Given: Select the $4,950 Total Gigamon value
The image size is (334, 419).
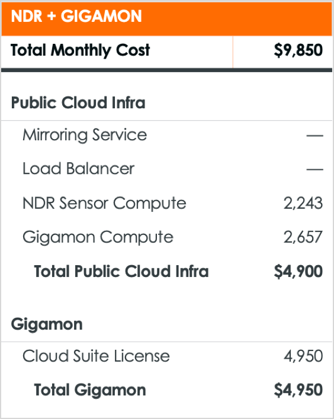Looking at the screenshot, I should (298, 390).
